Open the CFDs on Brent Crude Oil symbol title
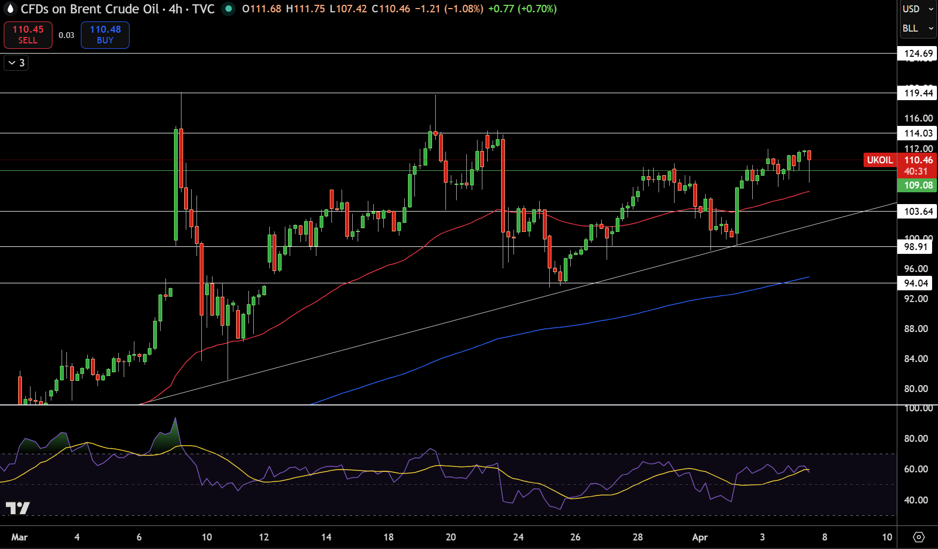Image resolution: width=938 pixels, height=549 pixels. (x=89, y=9)
